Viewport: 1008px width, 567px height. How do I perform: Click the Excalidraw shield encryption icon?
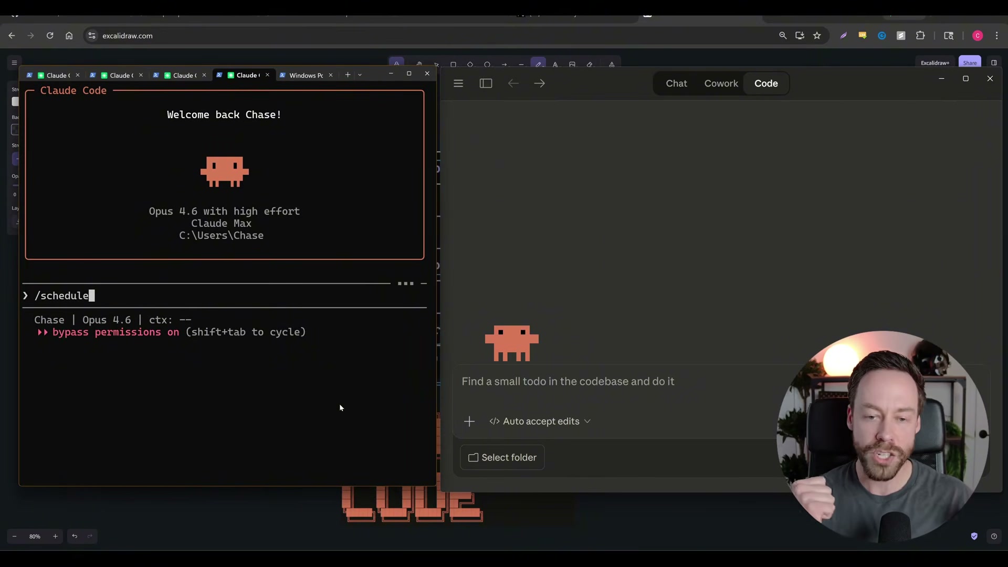pyautogui.click(x=974, y=536)
